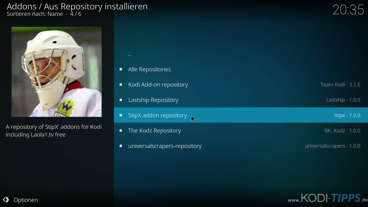Select Kodi Add-on repository
Image resolution: width=368 pixels, height=207 pixels.
click(x=241, y=85)
